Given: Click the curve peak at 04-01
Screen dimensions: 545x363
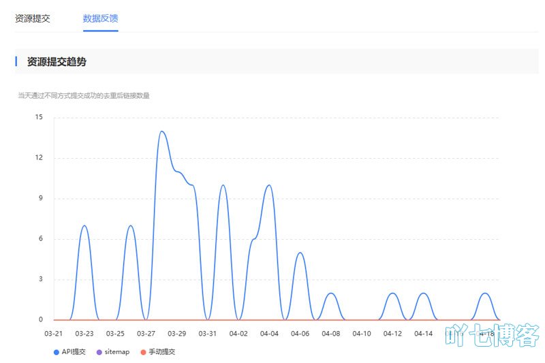Looking at the screenshot, I should tap(223, 185).
